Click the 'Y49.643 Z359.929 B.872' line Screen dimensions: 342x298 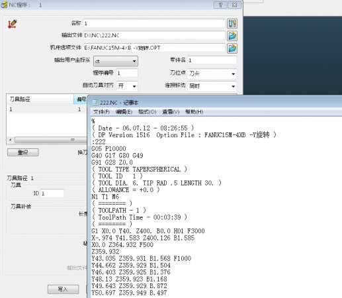[x=129, y=286]
